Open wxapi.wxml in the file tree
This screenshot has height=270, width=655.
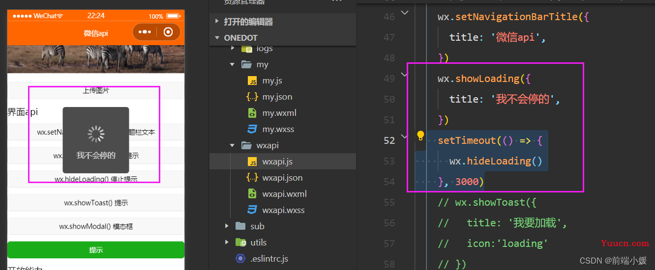click(x=285, y=194)
